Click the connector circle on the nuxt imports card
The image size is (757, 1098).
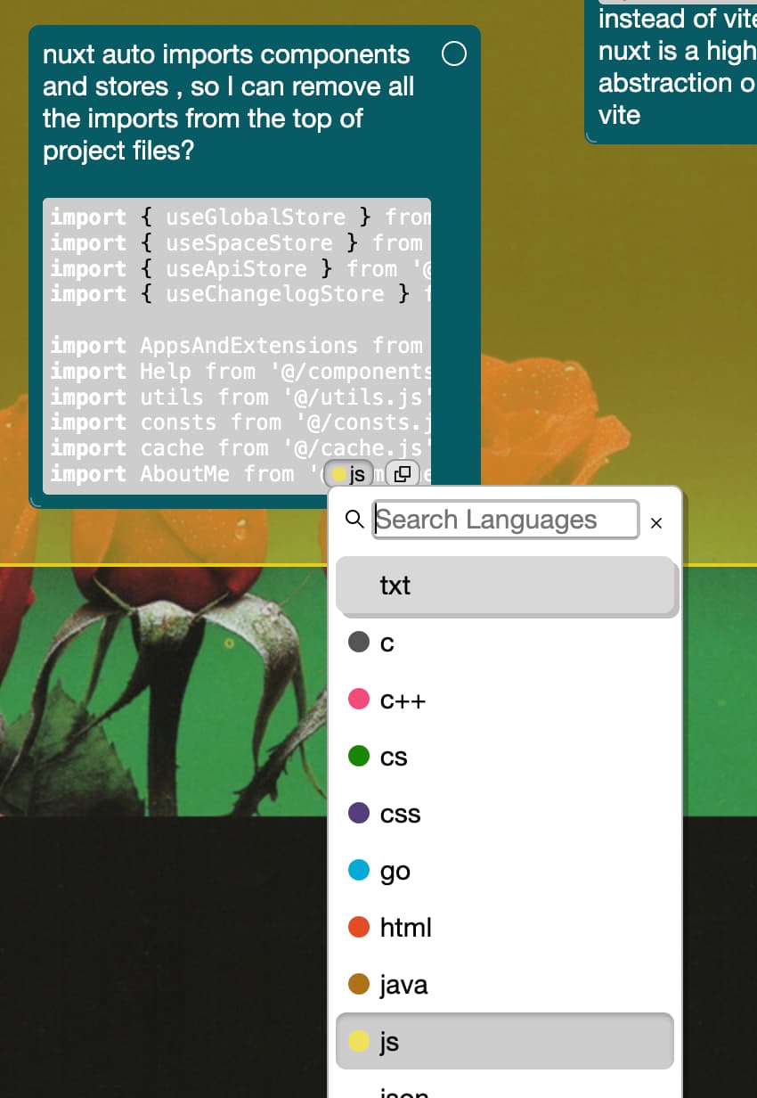click(454, 54)
